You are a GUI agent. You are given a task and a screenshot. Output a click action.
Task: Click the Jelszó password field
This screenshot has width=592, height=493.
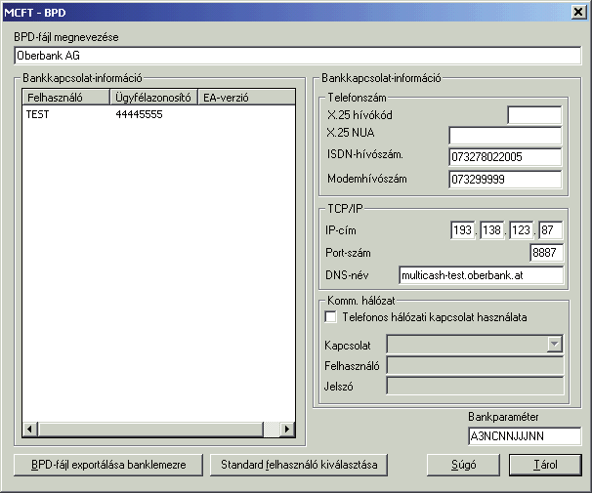pos(475,387)
